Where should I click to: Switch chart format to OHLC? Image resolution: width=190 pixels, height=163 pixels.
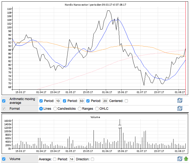(x=97, y=109)
